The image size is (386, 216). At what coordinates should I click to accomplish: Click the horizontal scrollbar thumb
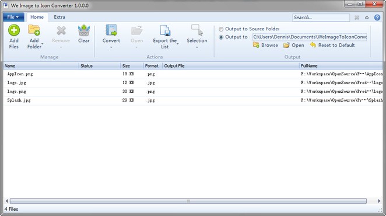(188, 201)
